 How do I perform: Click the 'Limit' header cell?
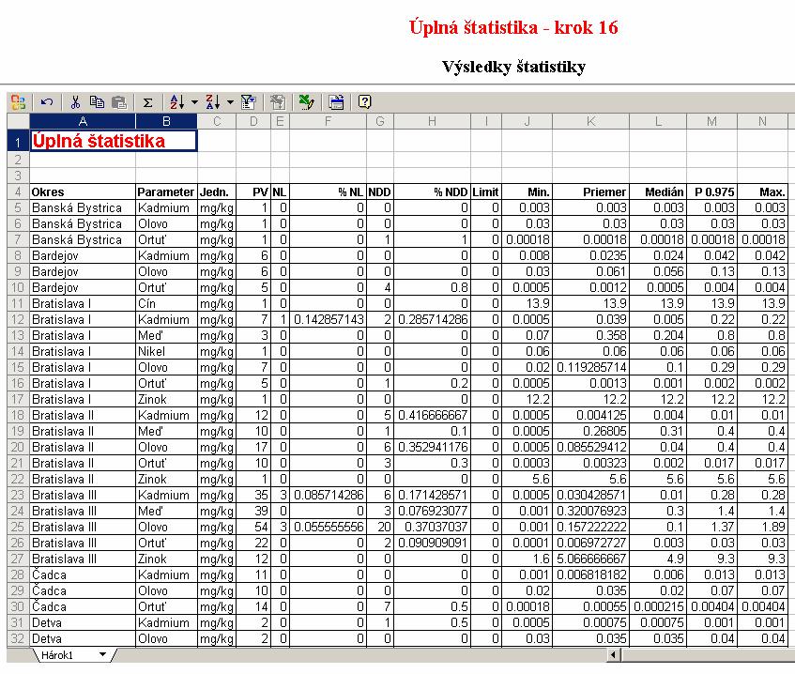486,192
